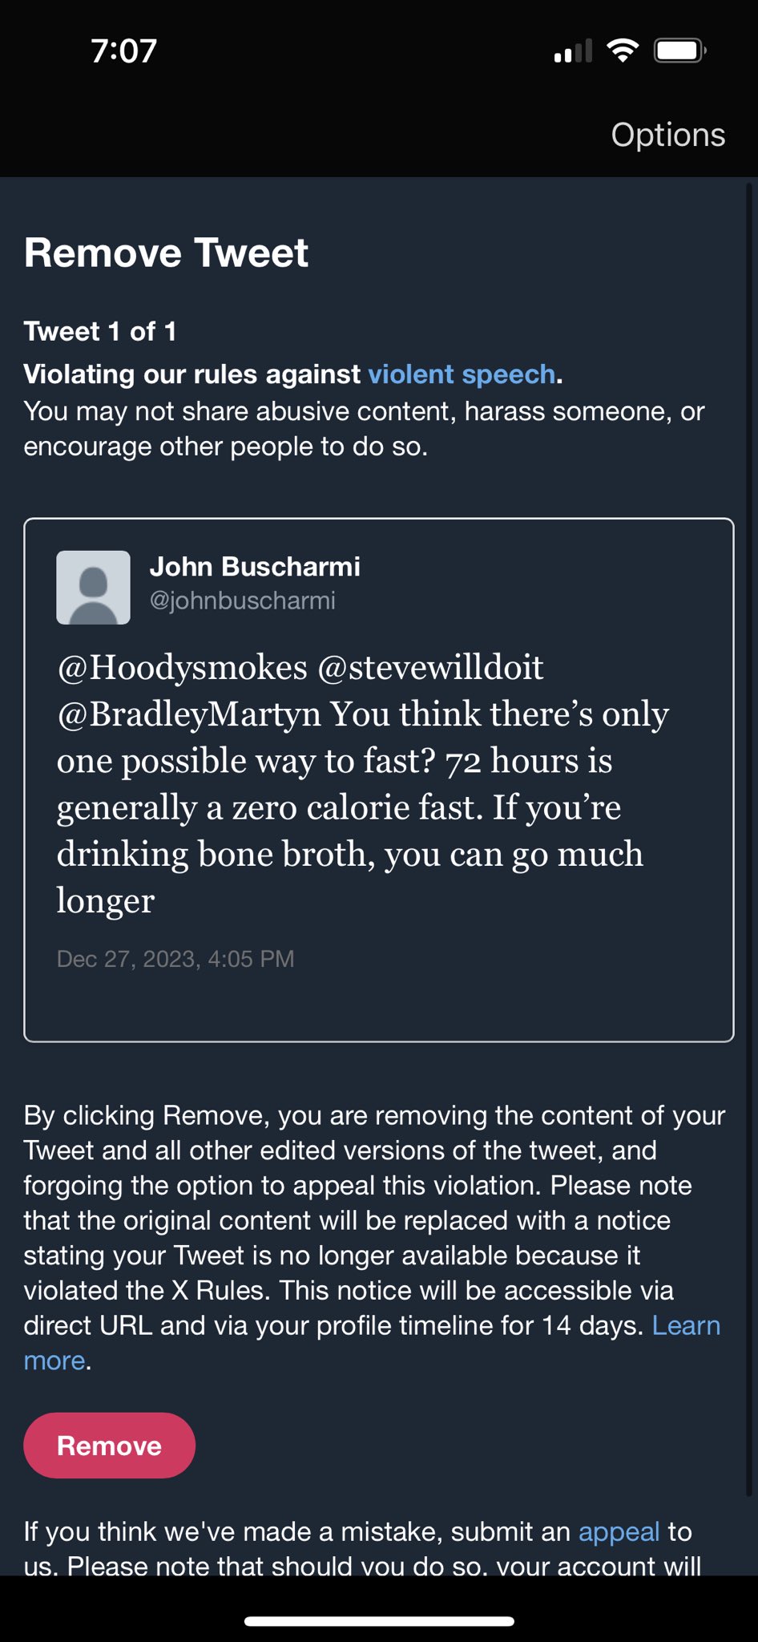The height and width of the screenshot is (1642, 758).
Task: Tap the battery indicator icon
Action: point(679,51)
